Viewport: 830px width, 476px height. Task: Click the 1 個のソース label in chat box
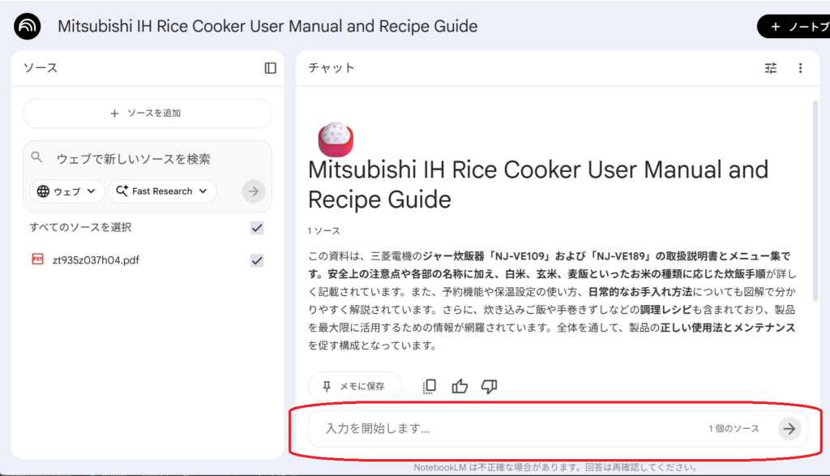pos(734,428)
